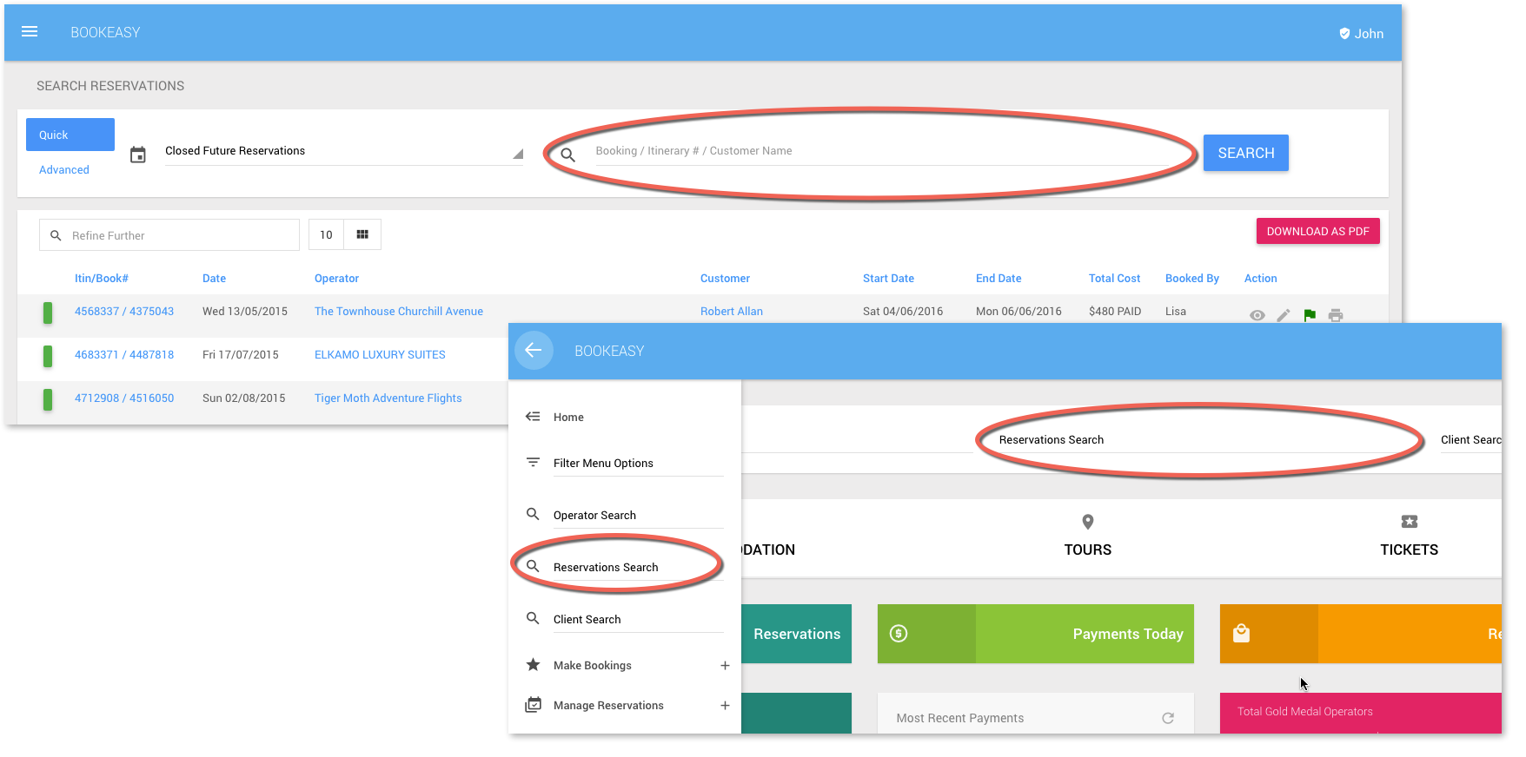Sort by the Itin/Book# column header
1526x757 pixels.
coord(102,279)
